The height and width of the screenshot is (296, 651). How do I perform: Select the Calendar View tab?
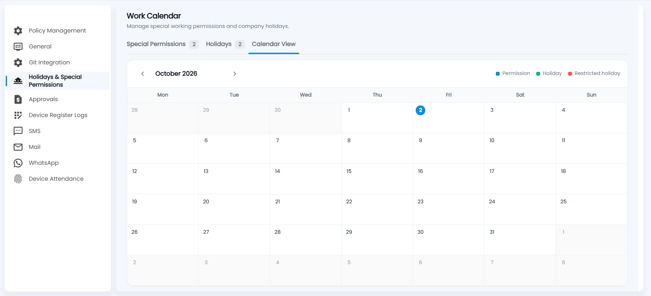pos(274,44)
